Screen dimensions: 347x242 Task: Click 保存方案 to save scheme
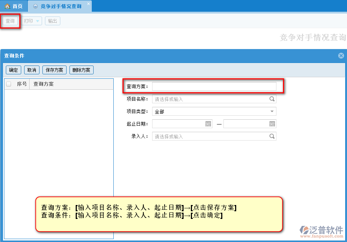(54, 70)
